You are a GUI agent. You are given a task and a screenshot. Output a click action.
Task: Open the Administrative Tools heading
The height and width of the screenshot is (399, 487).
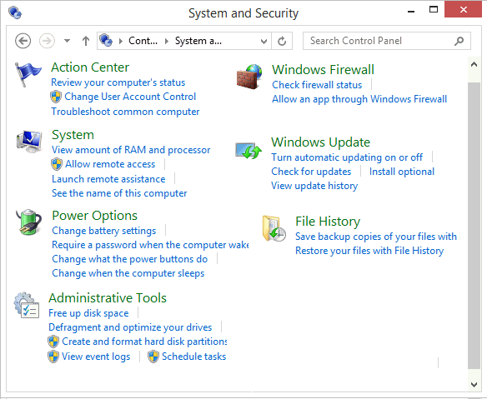pos(108,298)
